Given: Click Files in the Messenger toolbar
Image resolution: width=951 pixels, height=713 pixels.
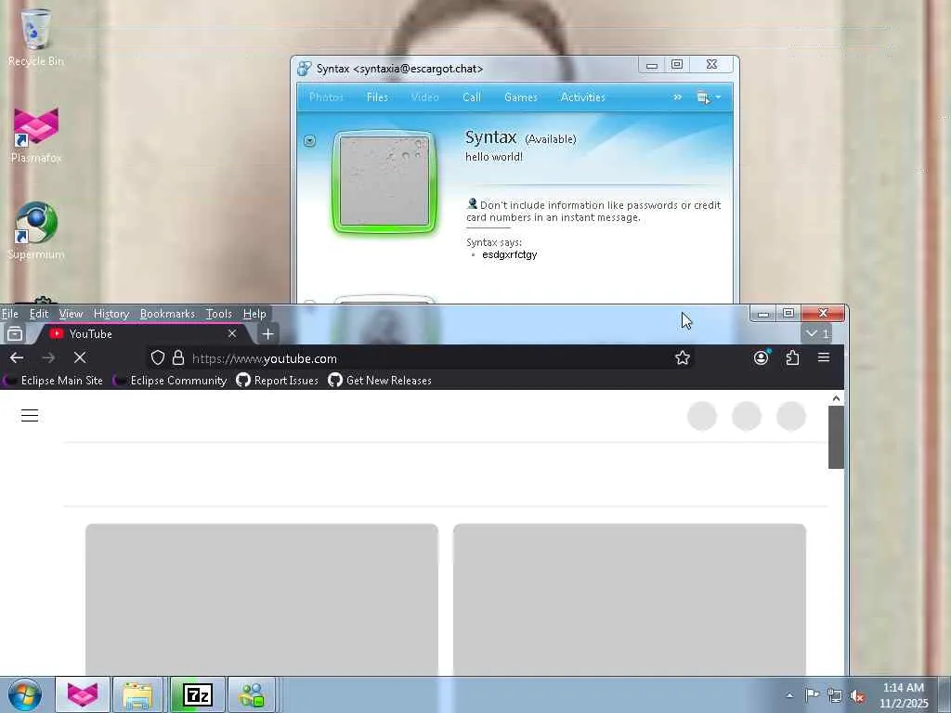Looking at the screenshot, I should [377, 97].
